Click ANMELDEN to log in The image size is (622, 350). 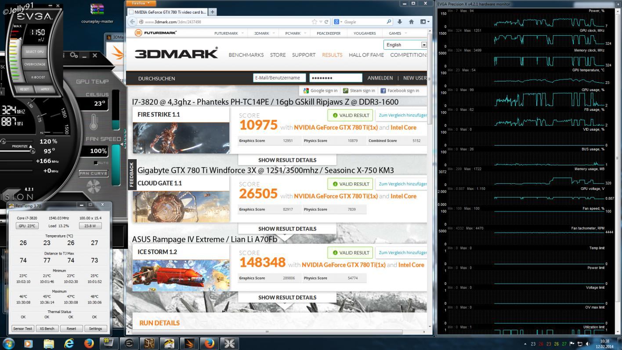pyautogui.click(x=380, y=78)
